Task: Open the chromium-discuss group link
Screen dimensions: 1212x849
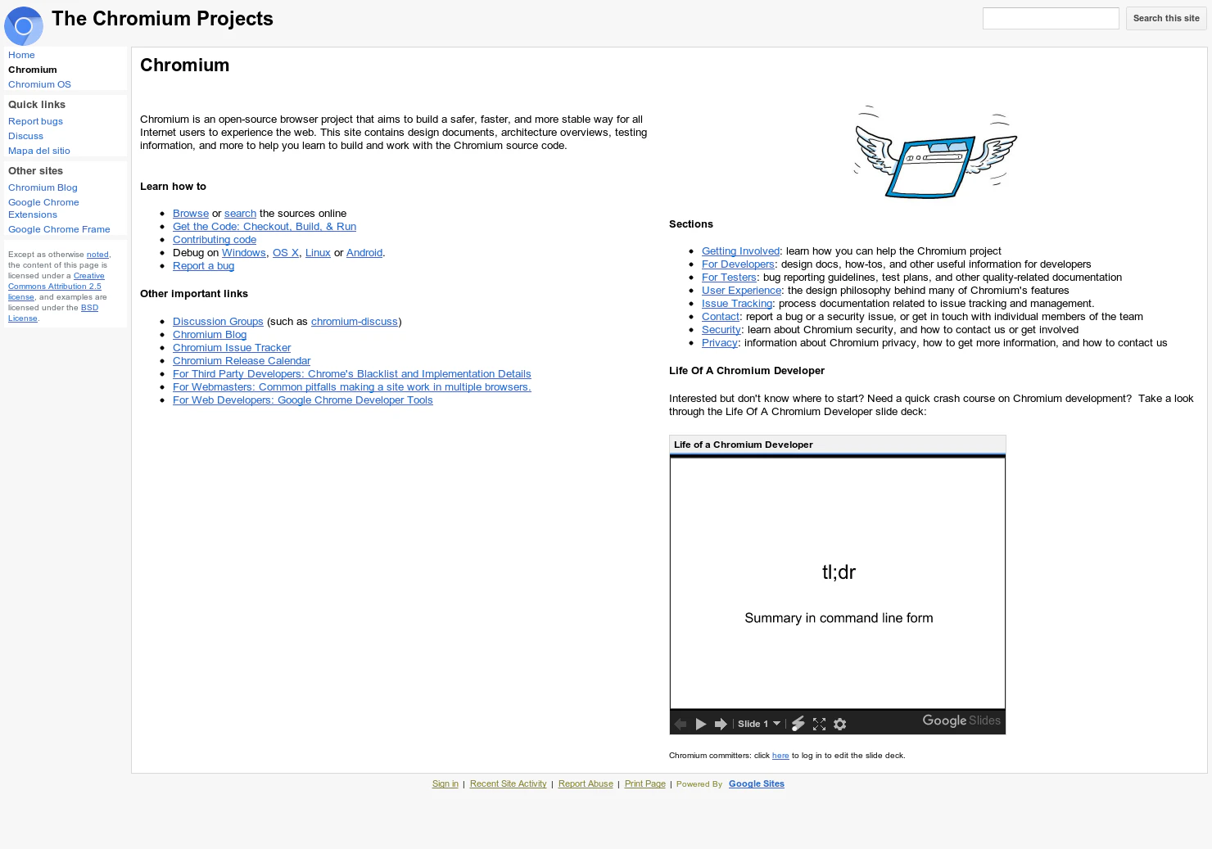Action: point(355,322)
